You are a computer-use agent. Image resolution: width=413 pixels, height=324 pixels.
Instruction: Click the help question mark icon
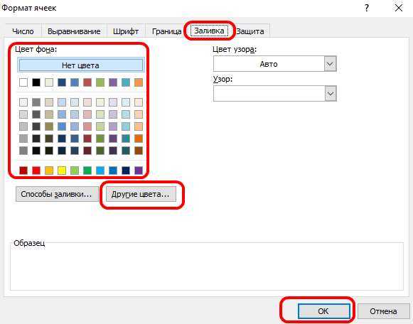pos(367,8)
